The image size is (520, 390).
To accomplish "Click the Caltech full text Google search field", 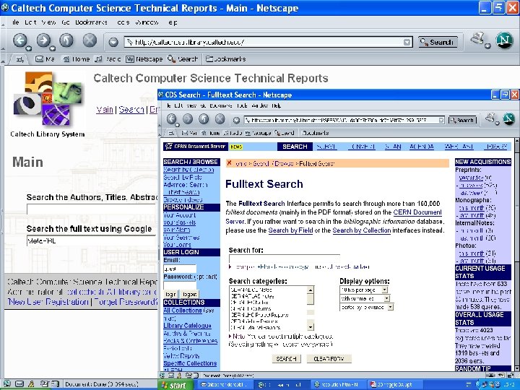I will (x=91, y=240).
